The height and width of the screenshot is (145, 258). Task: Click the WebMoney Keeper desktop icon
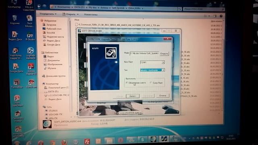(15, 54)
